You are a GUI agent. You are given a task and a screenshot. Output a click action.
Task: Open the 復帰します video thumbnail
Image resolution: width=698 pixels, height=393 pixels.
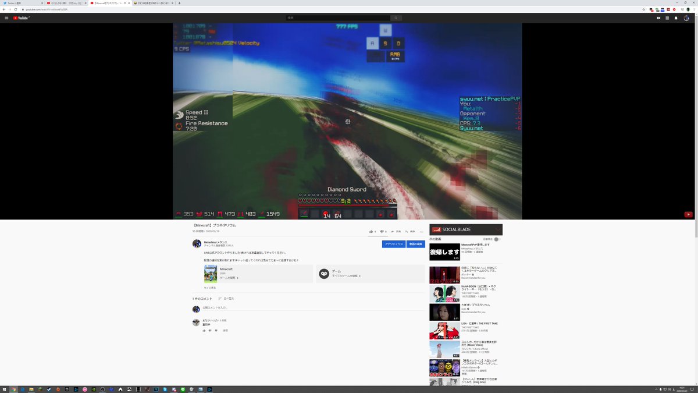pyautogui.click(x=444, y=252)
